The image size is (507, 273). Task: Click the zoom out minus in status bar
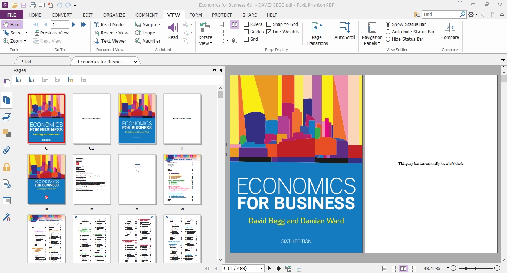click(454, 268)
